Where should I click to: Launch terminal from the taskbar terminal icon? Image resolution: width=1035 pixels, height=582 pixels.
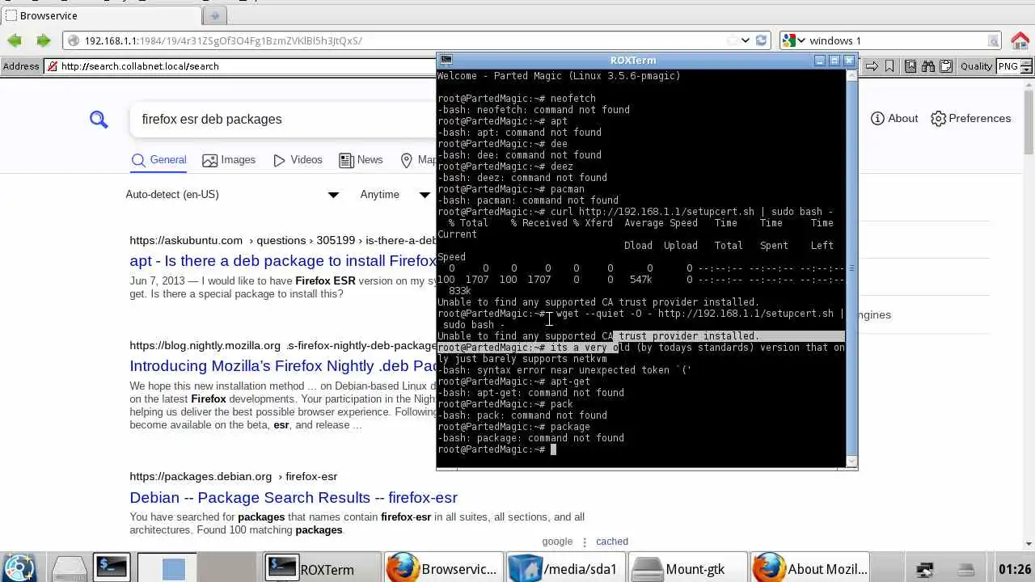click(x=111, y=567)
